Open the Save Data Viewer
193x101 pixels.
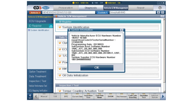point(99,96)
